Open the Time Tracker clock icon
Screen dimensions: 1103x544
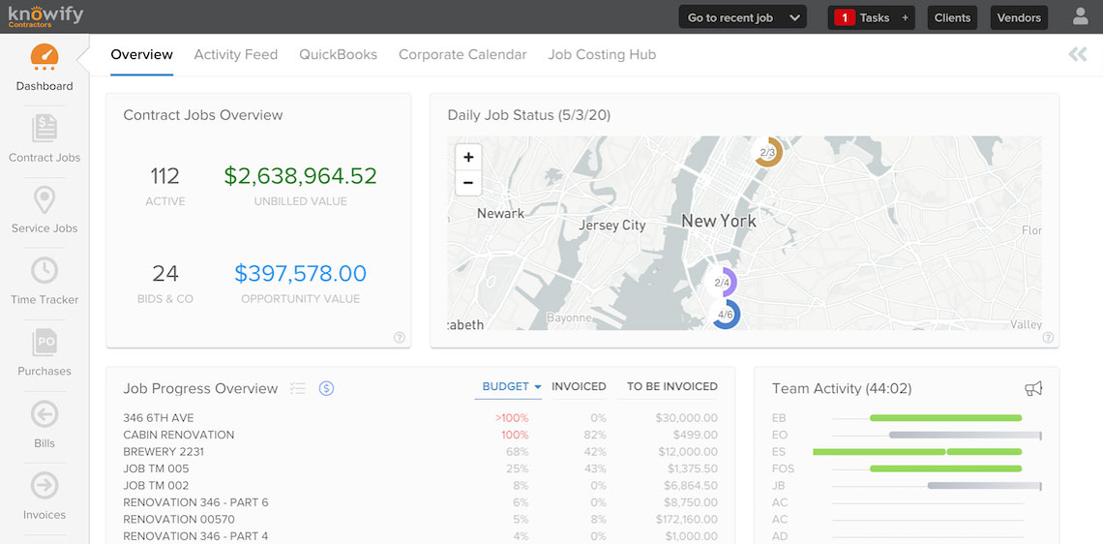coord(45,271)
